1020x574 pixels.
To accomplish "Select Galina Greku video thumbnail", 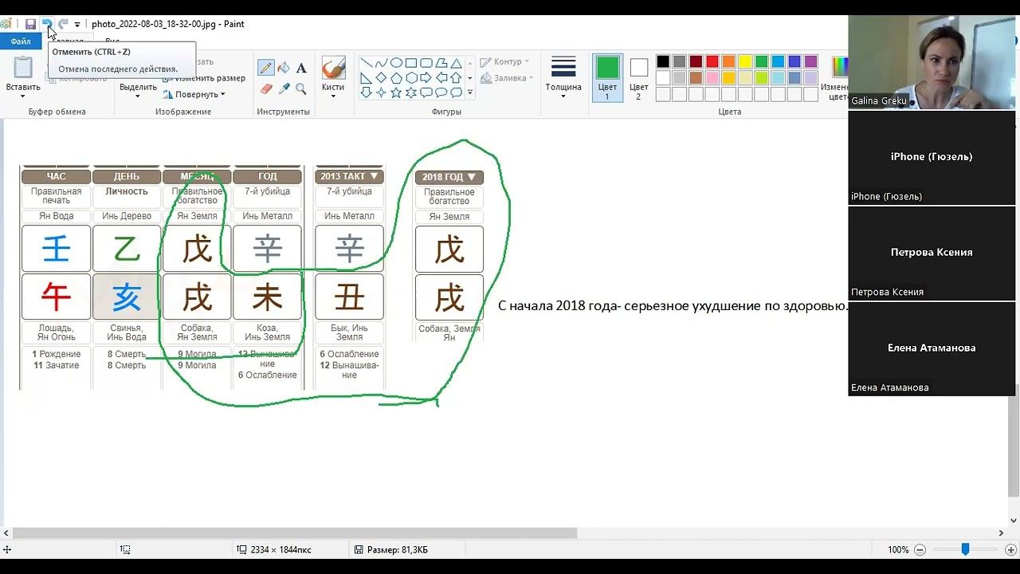I will [x=932, y=62].
